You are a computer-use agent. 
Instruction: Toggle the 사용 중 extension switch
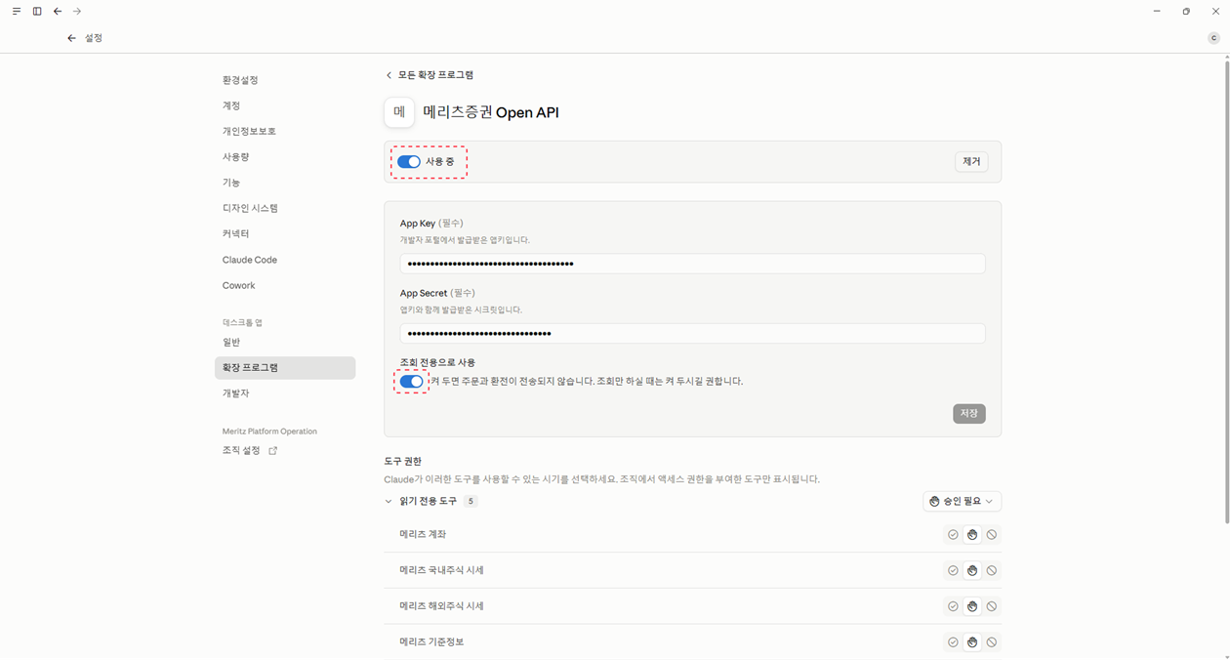tap(409, 162)
